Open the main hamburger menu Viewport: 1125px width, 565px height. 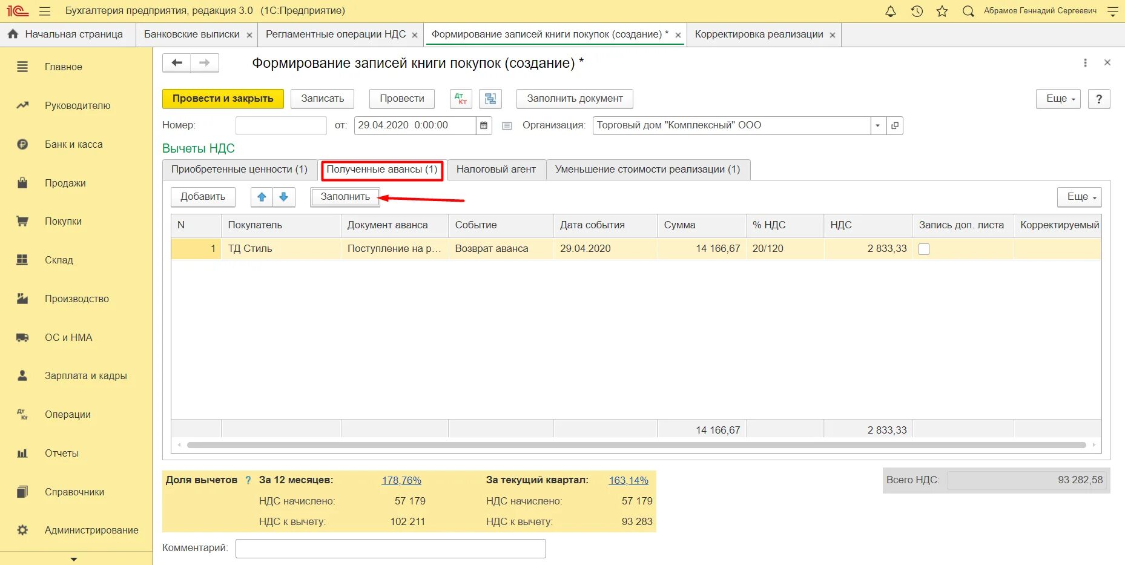(x=44, y=11)
